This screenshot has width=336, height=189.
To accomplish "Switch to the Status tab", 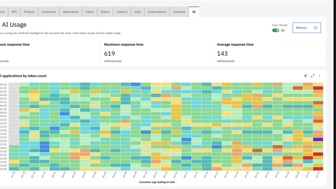I will coord(105,12).
